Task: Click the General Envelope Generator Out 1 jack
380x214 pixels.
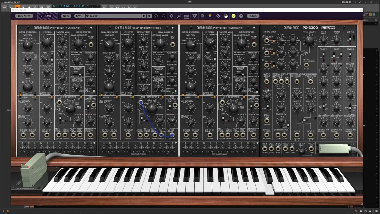Action: 275,82
